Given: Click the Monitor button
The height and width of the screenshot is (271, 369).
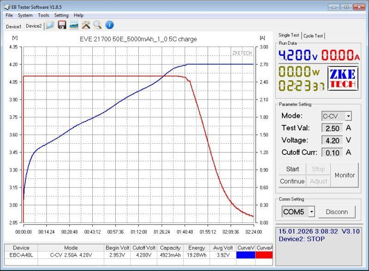Looking at the screenshot, I should [345, 175].
